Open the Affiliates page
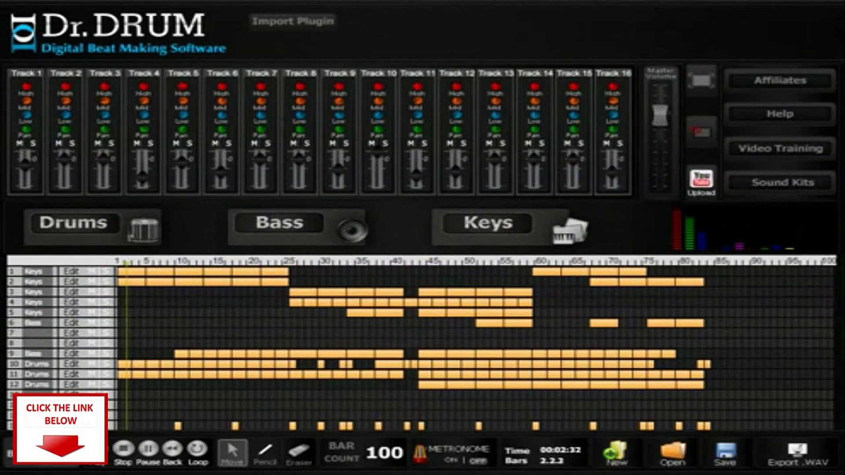 (x=780, y=80)
